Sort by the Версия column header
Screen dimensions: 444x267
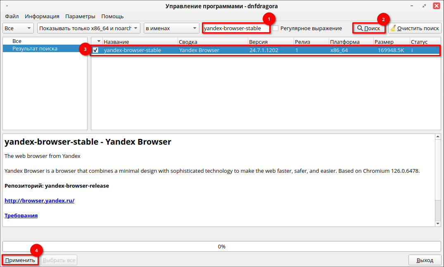(x=271, y=42)
